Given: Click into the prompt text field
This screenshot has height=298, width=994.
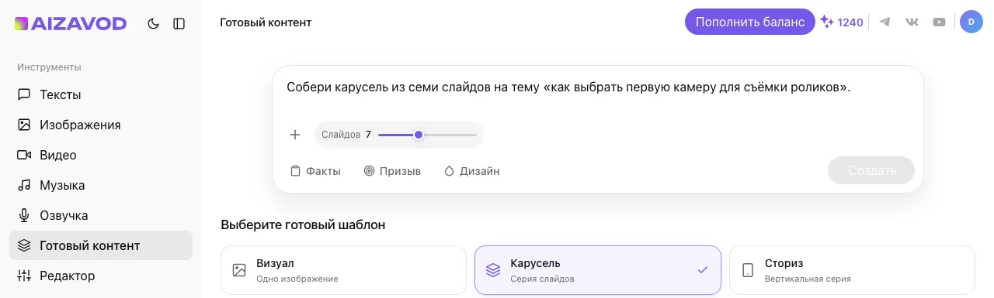Looking at the screenshot, I should click(597, 87).
